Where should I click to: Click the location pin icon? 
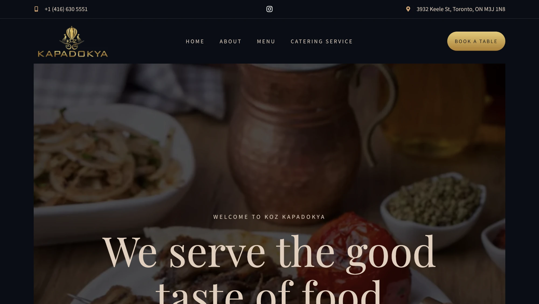(408, 9)
